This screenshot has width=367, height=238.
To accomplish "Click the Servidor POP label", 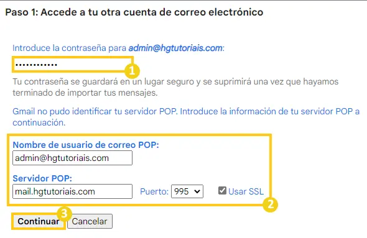I will click(x=42, y=178).
